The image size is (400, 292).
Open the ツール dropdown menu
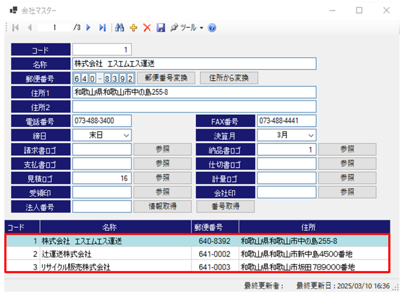187,27
